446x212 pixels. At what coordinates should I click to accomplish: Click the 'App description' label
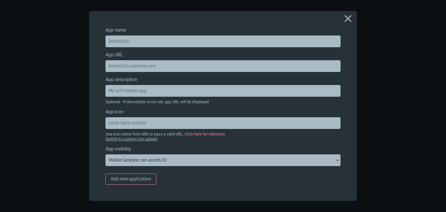121,79
